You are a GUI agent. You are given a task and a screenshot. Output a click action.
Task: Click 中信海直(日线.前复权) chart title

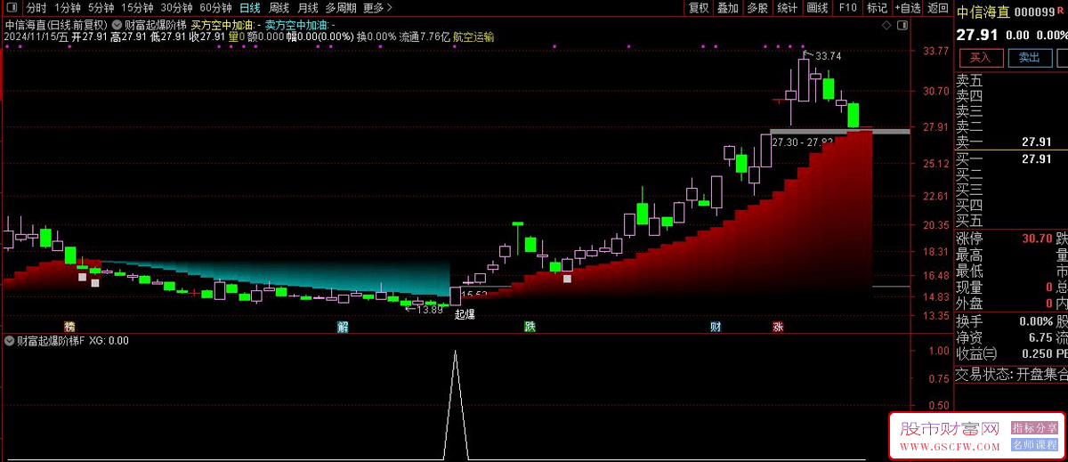pyautogui.click(x=55, y=25)
